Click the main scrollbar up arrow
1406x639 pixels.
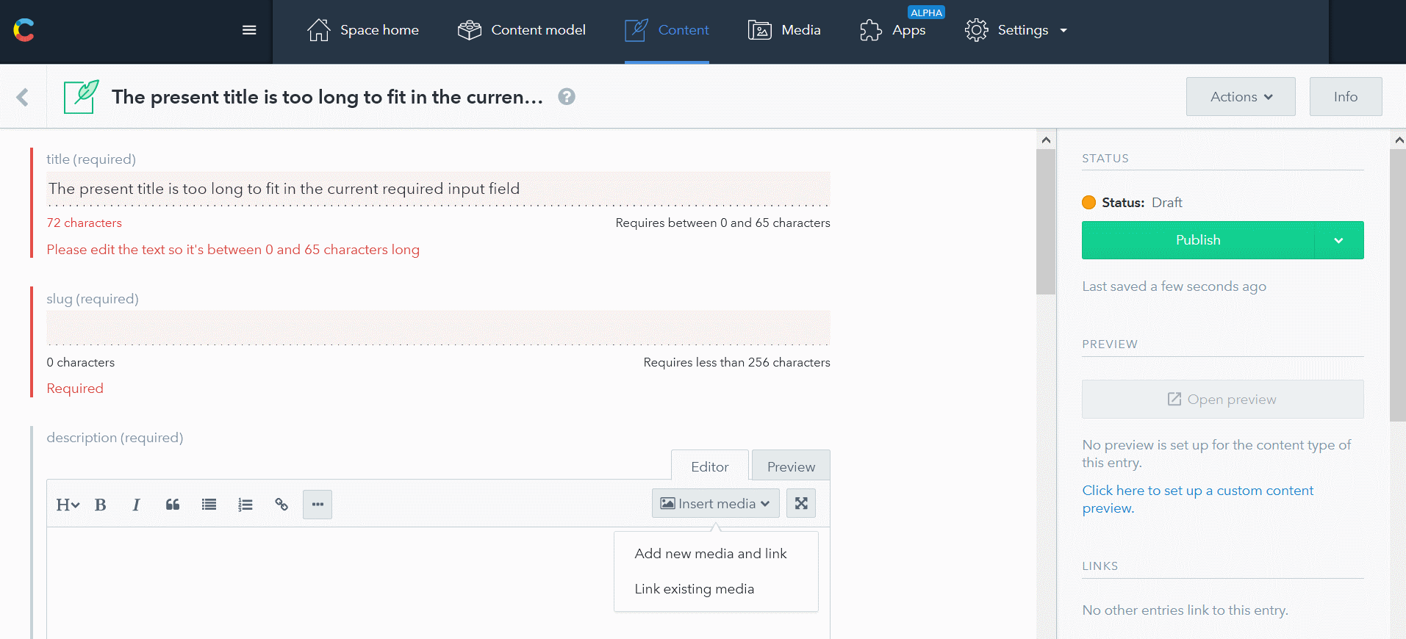1046,140
